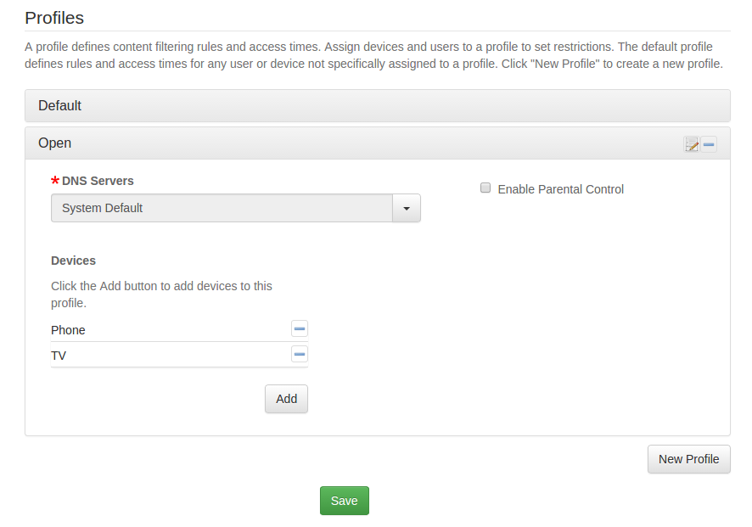Delete the Open profile with minus icon

coord(709,144)
